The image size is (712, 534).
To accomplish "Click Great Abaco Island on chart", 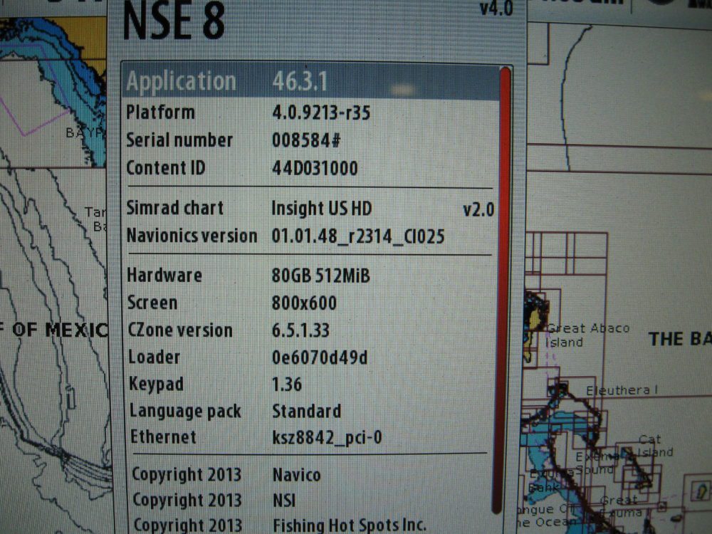I will (587, 335).
